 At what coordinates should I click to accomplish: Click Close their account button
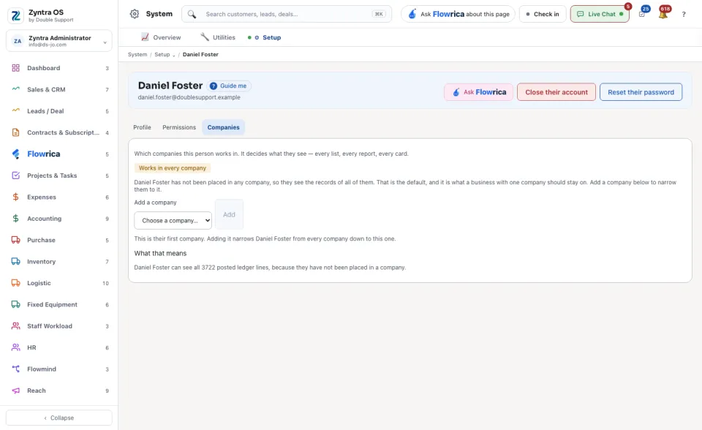pyautogui.click(x=556, y=92)
